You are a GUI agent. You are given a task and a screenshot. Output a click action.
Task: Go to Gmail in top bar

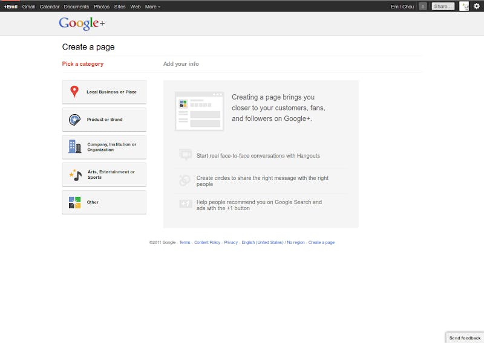28,7
